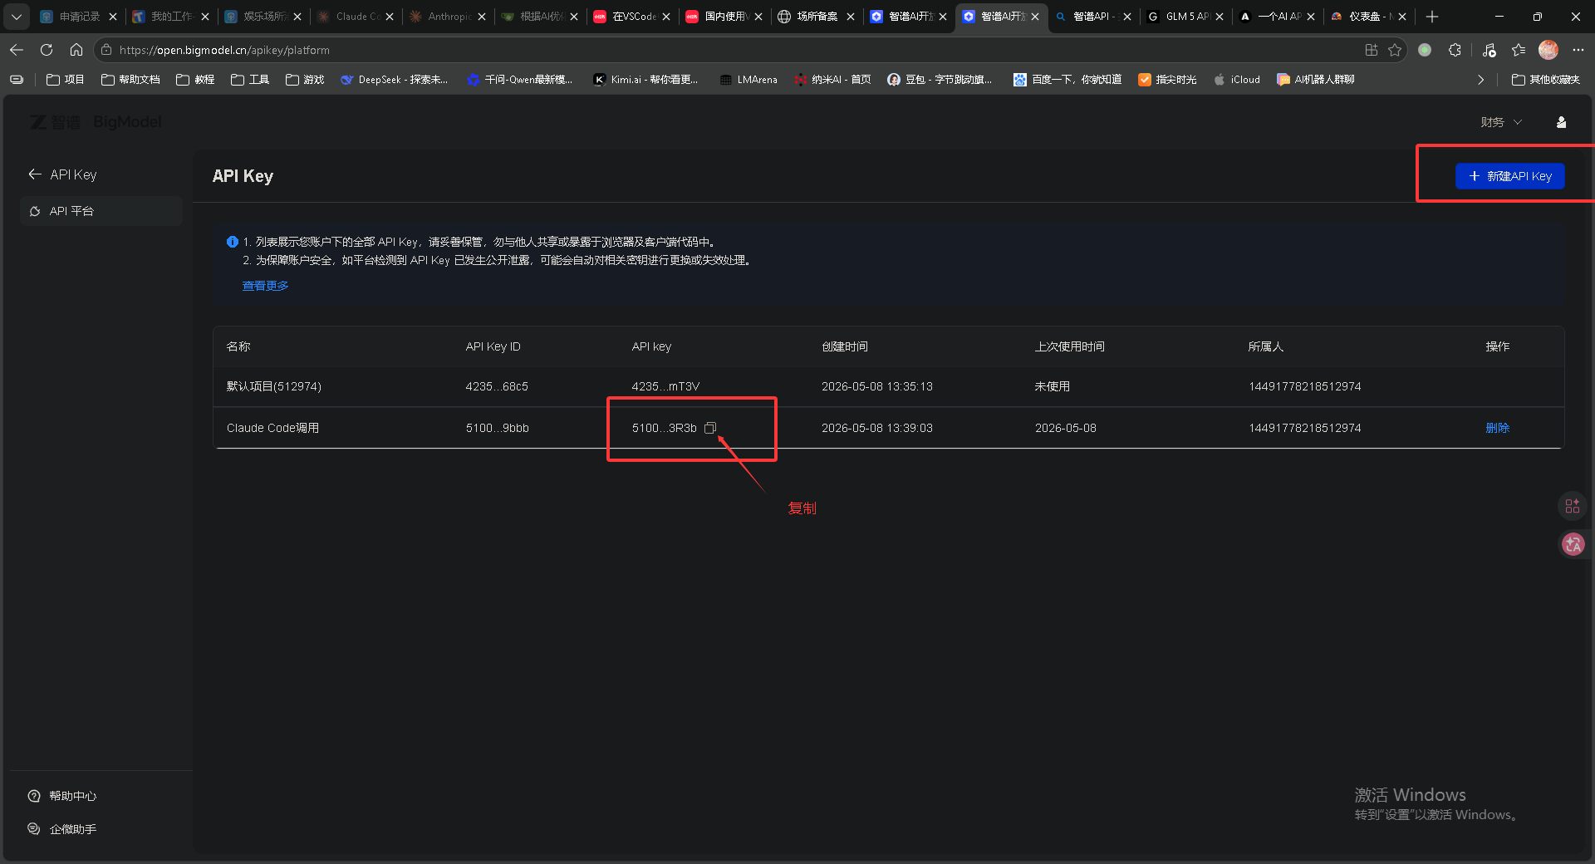Viewport: 1595px width, 864px height.
Task: Expand the 财务 dropdown
Action: point(1501,122)
